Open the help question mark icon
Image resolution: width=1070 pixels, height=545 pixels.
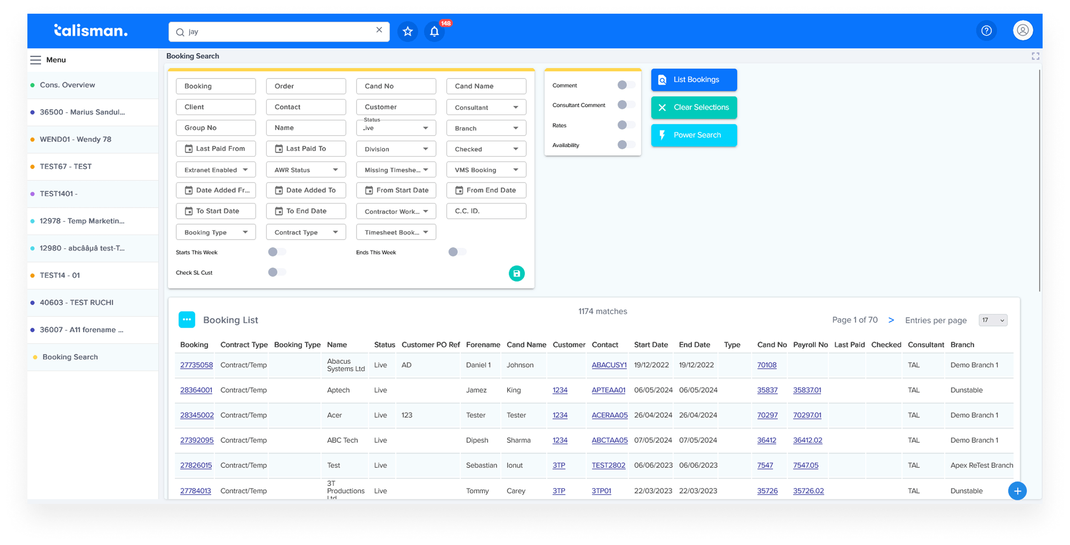point(986,31)
